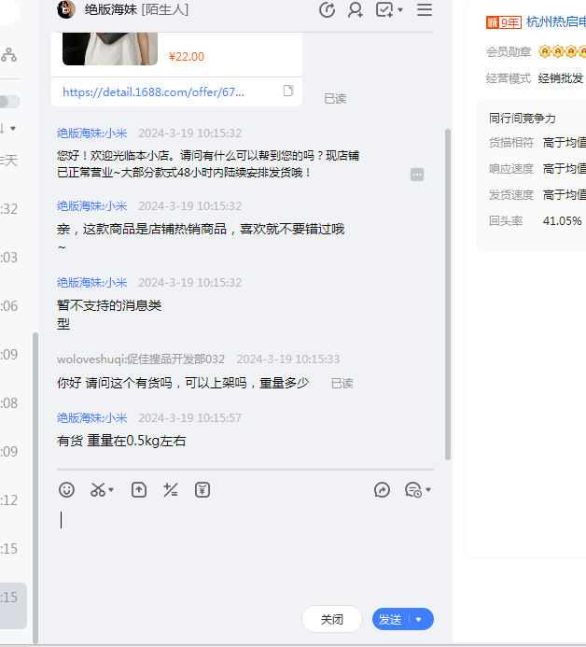Click the scissors screenshot tool
Viewport: 586px width, 647px height.
(98, 489)
